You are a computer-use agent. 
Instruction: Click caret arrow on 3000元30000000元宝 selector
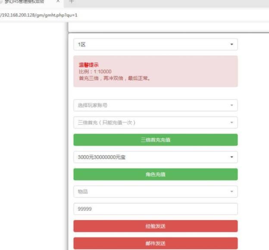tap(231, 157)
